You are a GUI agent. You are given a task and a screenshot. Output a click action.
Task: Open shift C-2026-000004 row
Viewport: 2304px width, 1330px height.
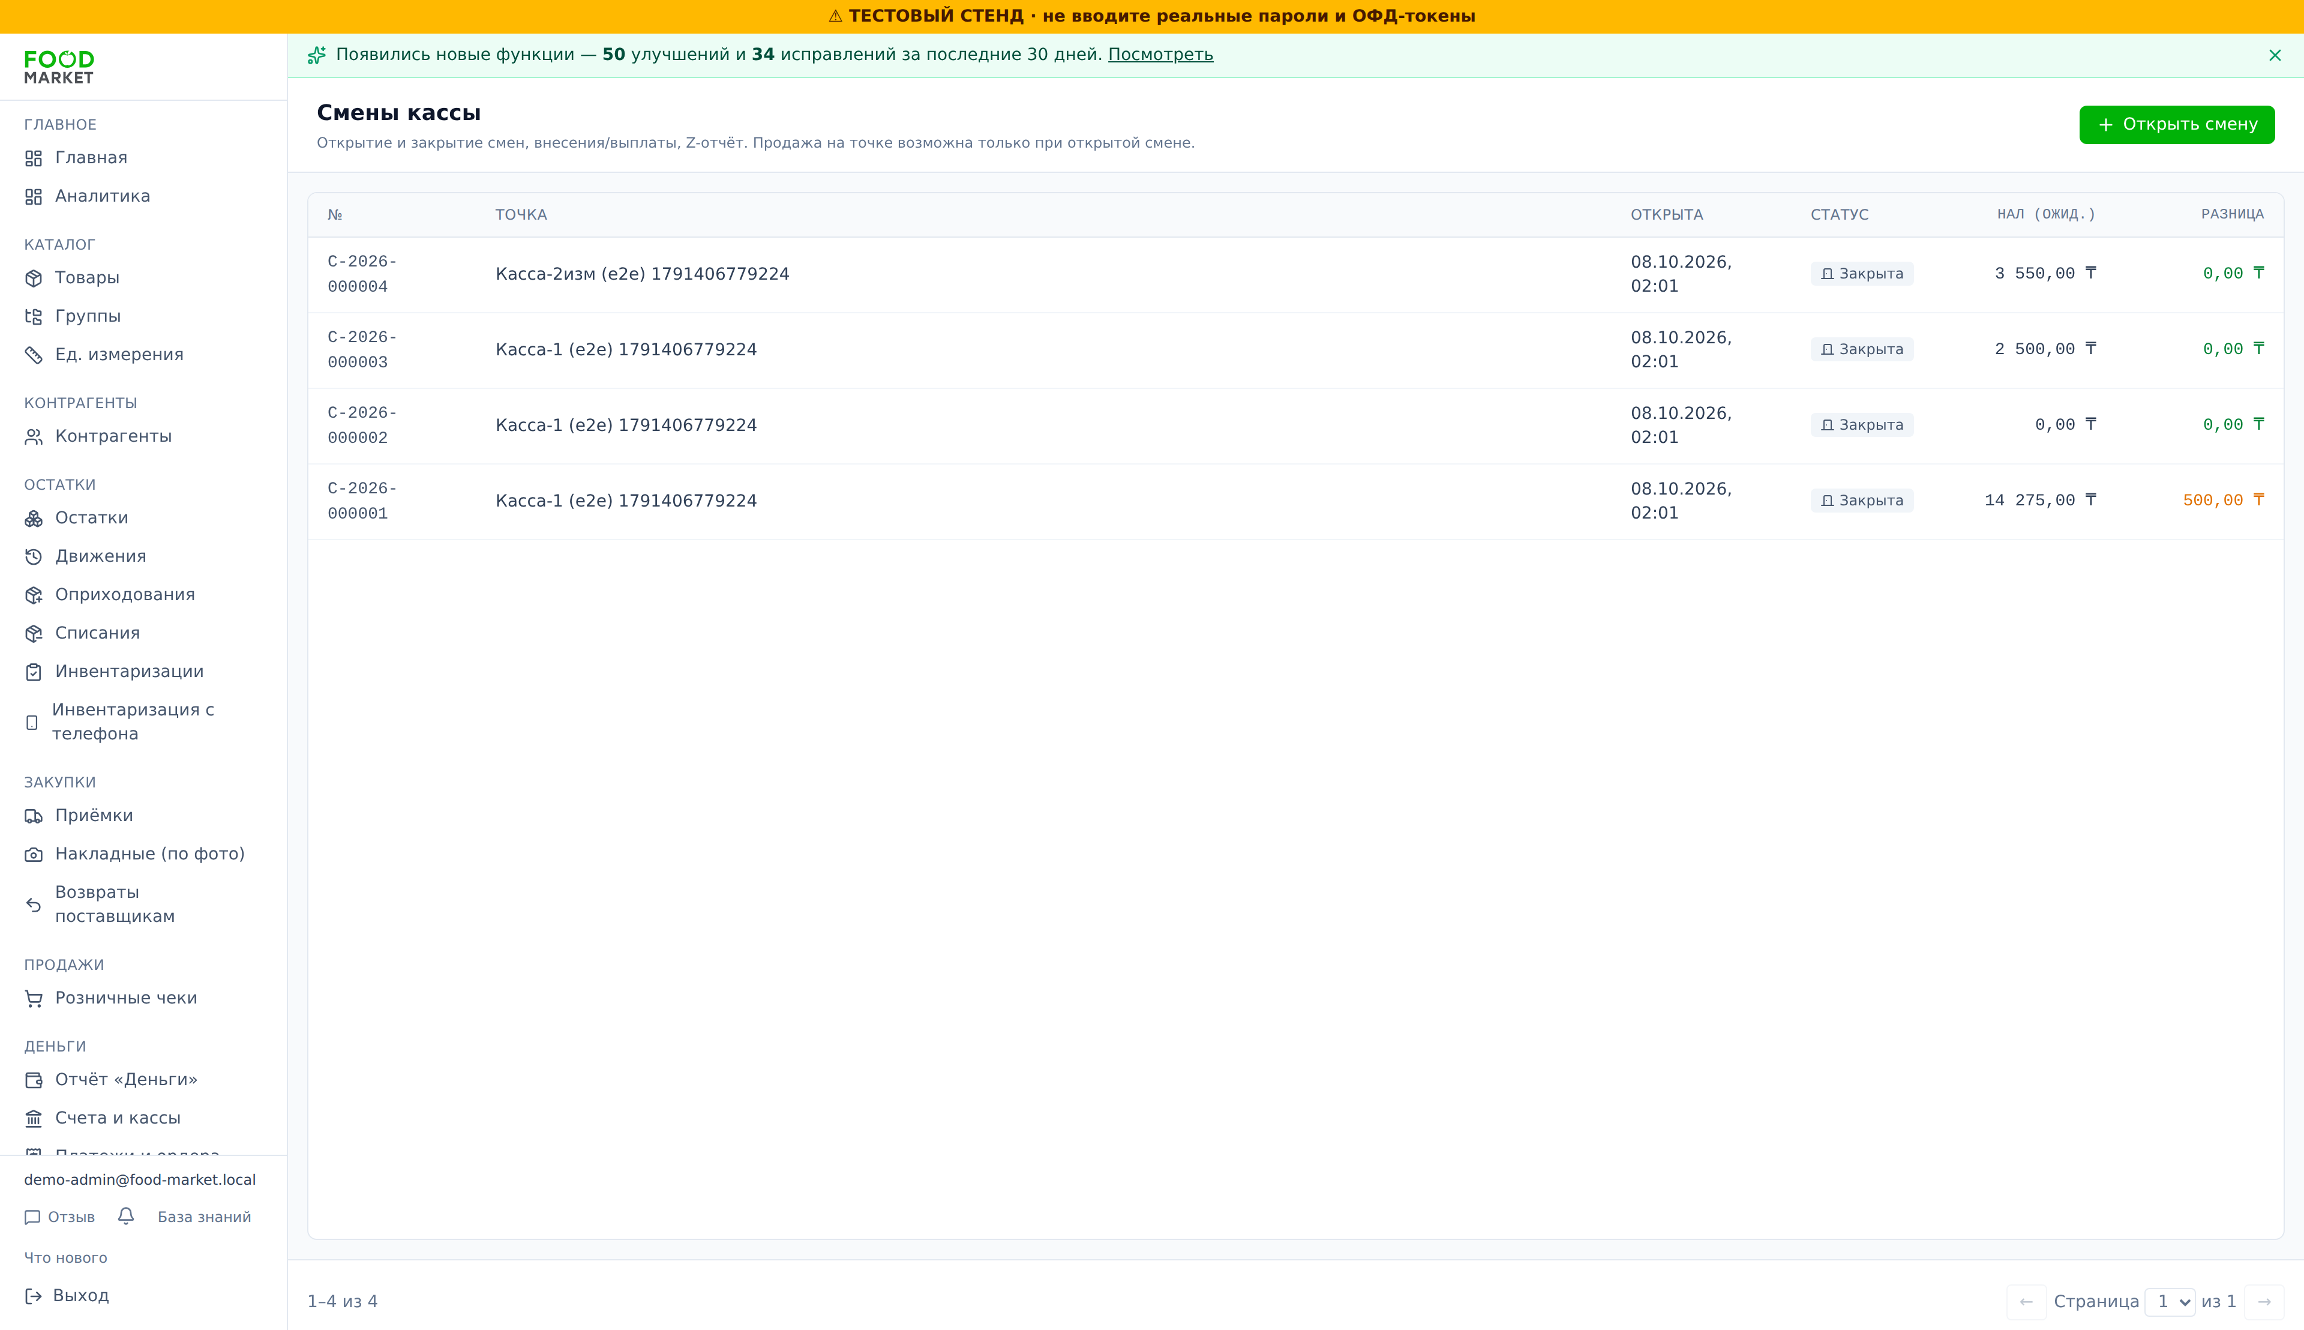click(1295, 274)
